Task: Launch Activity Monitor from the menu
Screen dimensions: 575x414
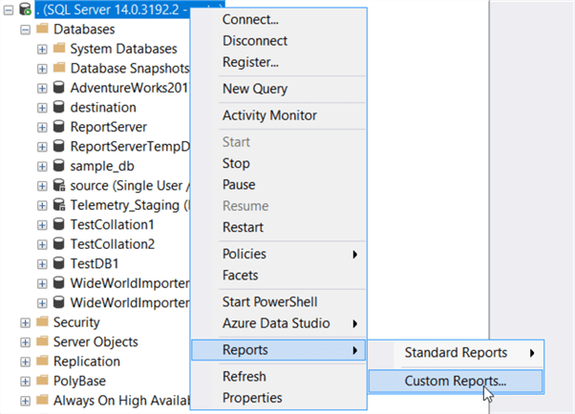Action: (x=279, y=115)
